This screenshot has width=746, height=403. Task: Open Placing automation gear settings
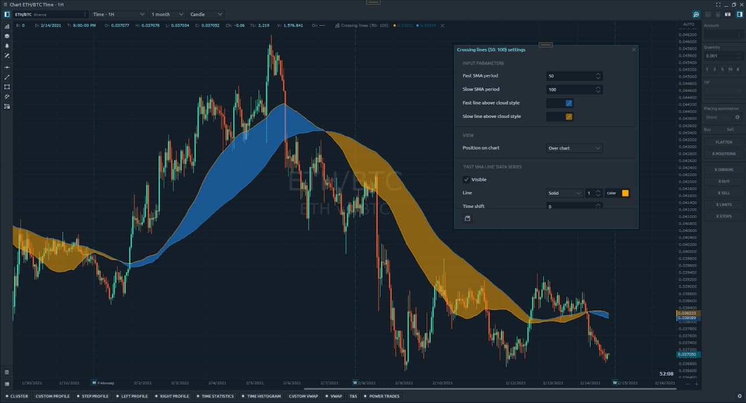pos(737,117)
